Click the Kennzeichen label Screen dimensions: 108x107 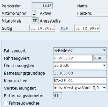coord(16,81)
